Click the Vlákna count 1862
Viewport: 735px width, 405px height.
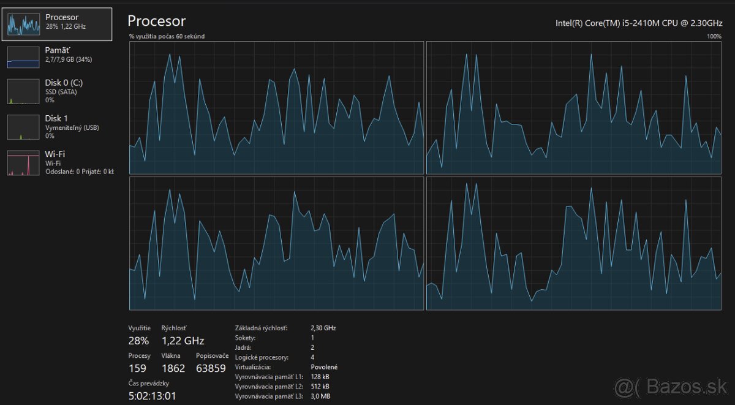173,368
